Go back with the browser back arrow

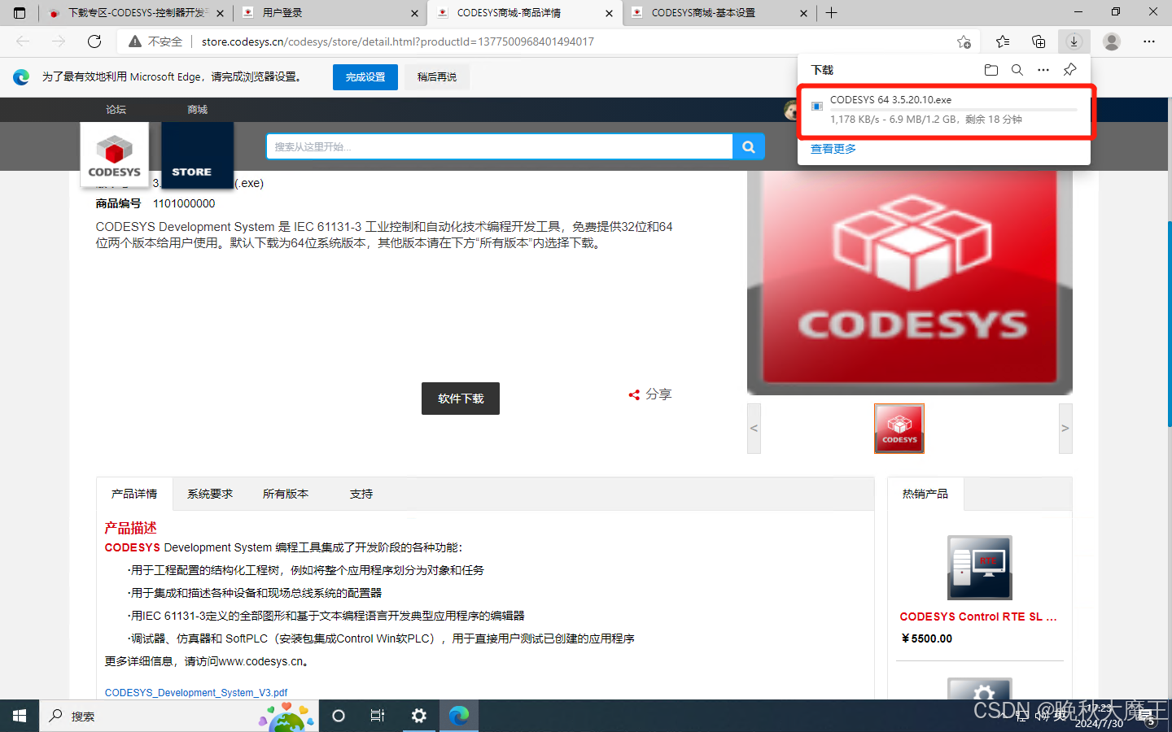(23, 41)
